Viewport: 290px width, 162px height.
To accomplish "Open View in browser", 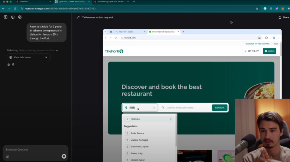I will (x=29, y=57).
